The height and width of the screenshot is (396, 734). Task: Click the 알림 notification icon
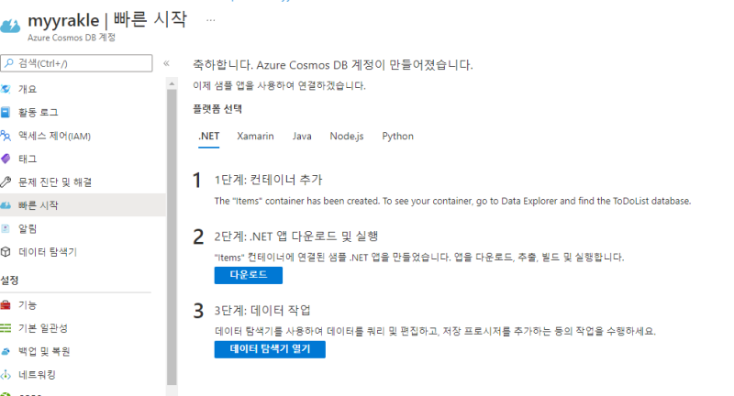click(x=6, y=228)
